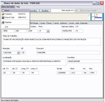Viewport: 105px width, 102px height.
Task: Click the Un. field containing Ha
Action: (86, 73)
